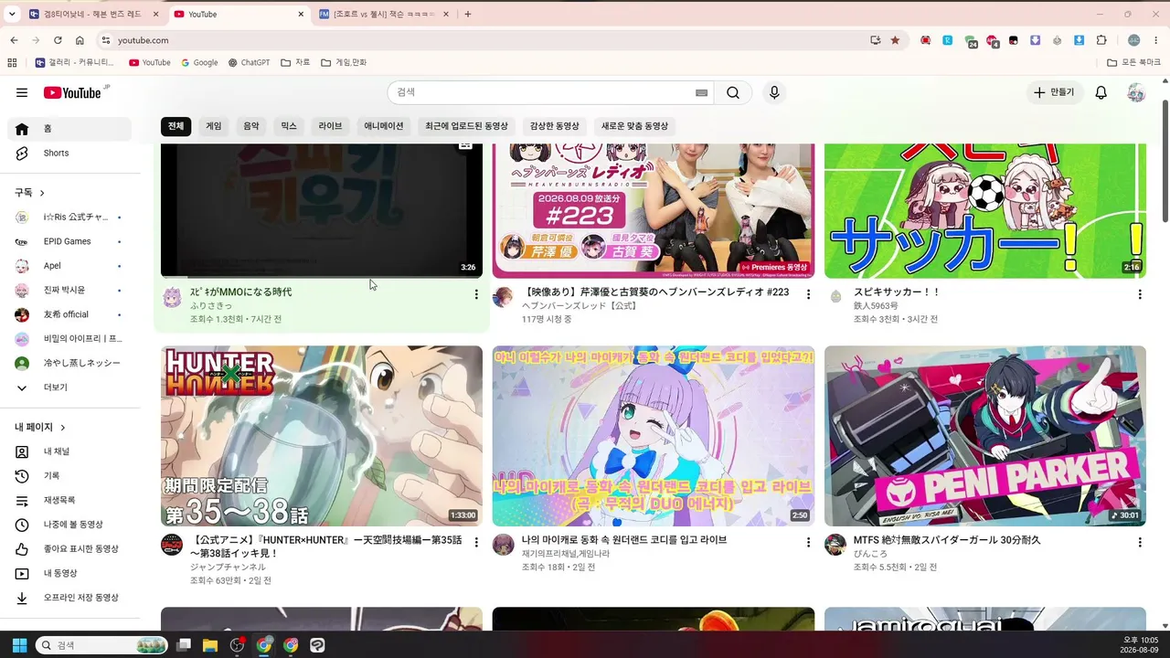Open the びんころ channel avatar
The height and width of the screenshot is (658, 1170).
[x=835, y=545]
